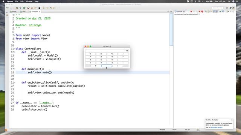This screenshot has height=135, width=241.
Task: Open the Python menu in the menu bar
Action: point(10,1)
